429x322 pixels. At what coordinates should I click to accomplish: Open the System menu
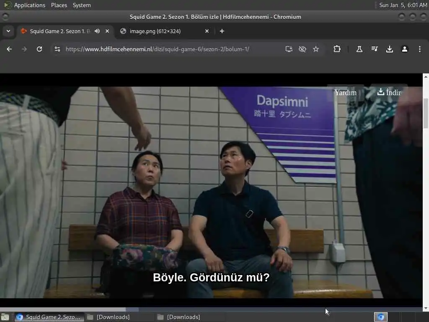point(82,5)
